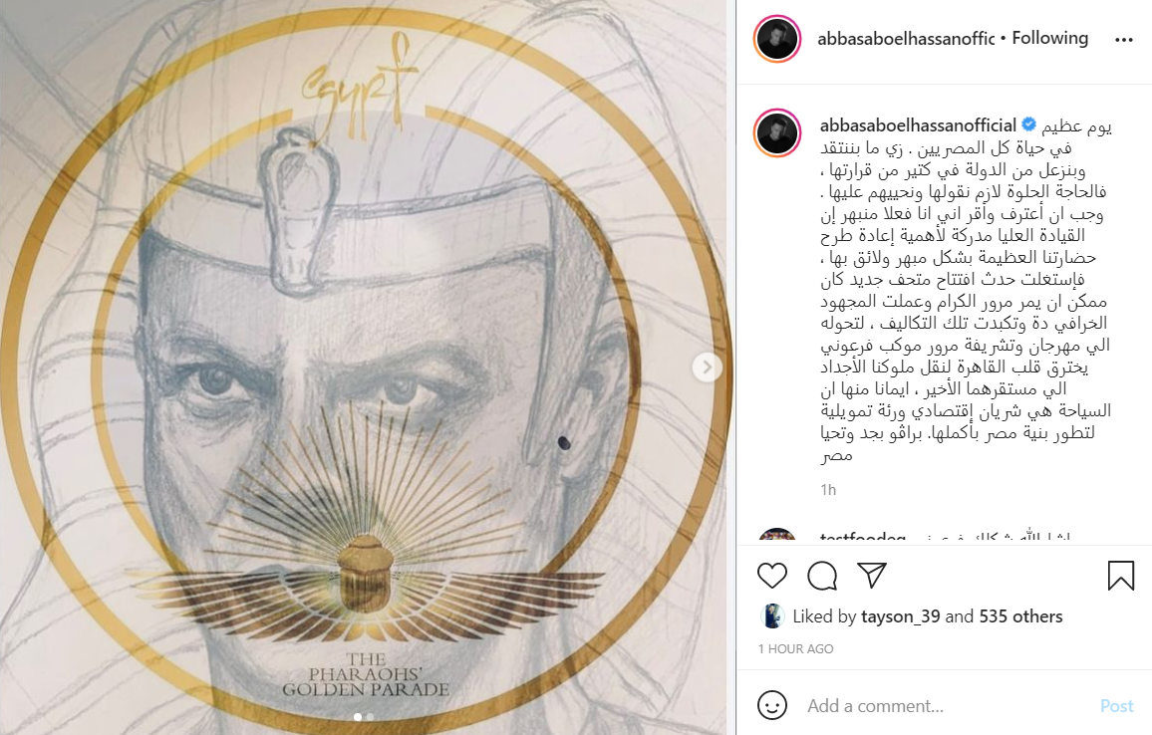Open abbasaboelhassanofficial caption username link
This screenshot has height=735, width=1152.
(x=919, y=124)
